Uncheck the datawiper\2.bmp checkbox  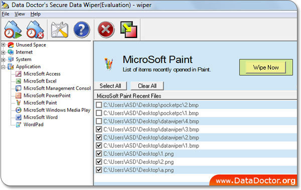point(99,137)
